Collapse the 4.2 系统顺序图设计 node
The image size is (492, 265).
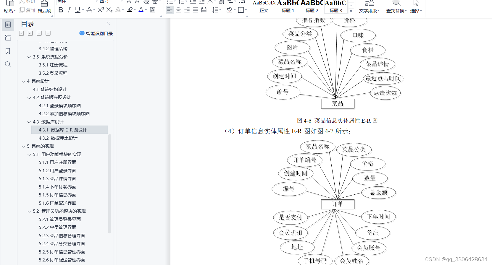coord(29,97)
